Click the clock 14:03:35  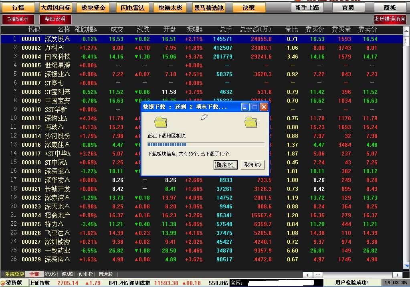pos(396,283)
